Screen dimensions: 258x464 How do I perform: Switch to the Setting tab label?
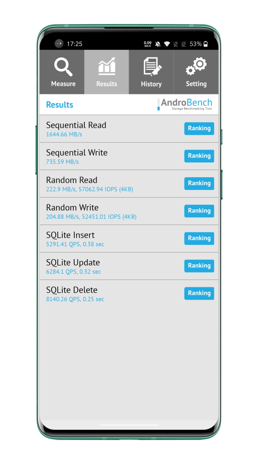pyautogui.click(x=196, y=84)
